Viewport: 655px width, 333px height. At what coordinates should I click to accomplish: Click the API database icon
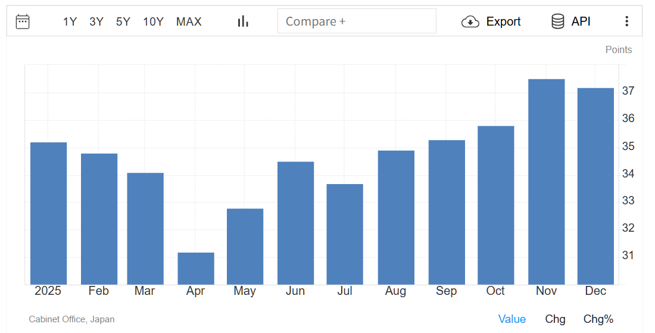point(558,21)
